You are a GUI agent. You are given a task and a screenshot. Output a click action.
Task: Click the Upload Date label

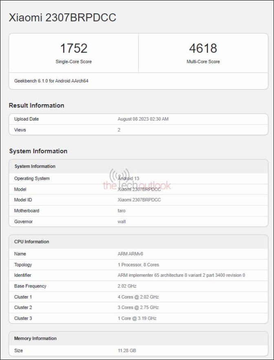[27, 119]
